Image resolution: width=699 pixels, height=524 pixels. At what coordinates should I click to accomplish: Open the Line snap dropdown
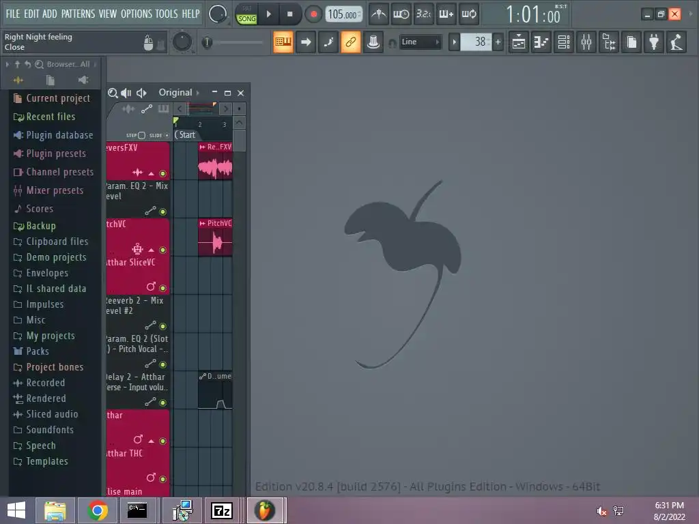tap(420, 42)
